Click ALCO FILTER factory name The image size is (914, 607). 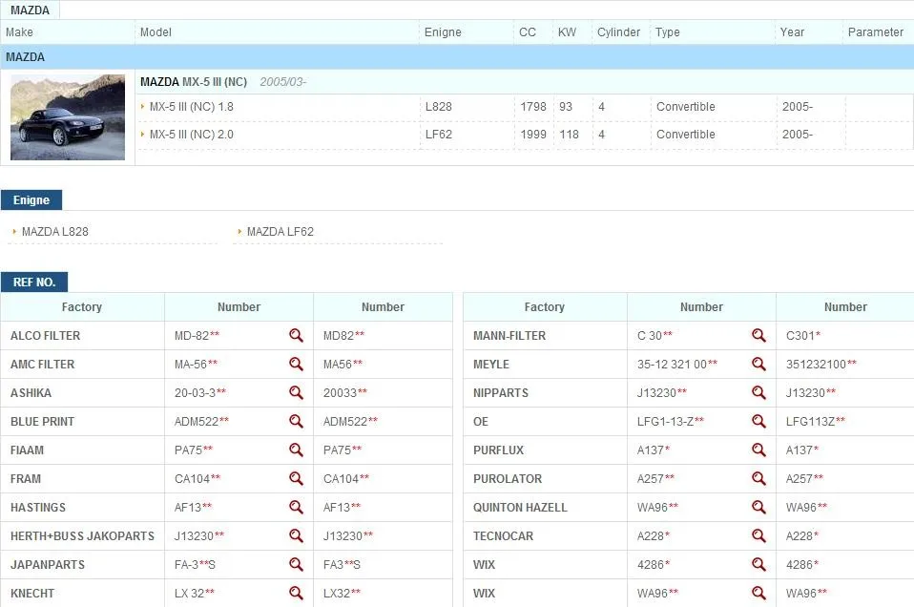[x=46, y=336]
